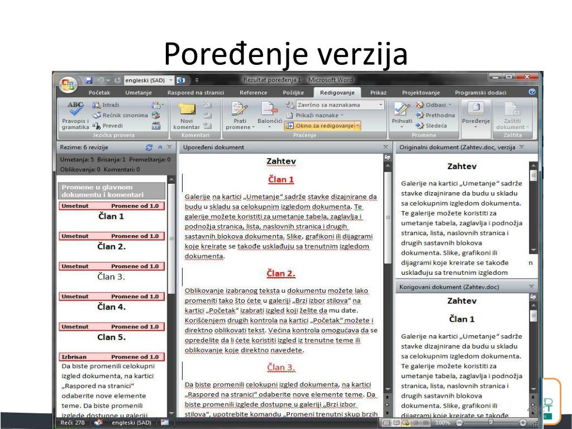Screen dimensions: 572x429
Task: Open the Pošiljke tab
Action: pyautogui.click(x=293, y=93)
